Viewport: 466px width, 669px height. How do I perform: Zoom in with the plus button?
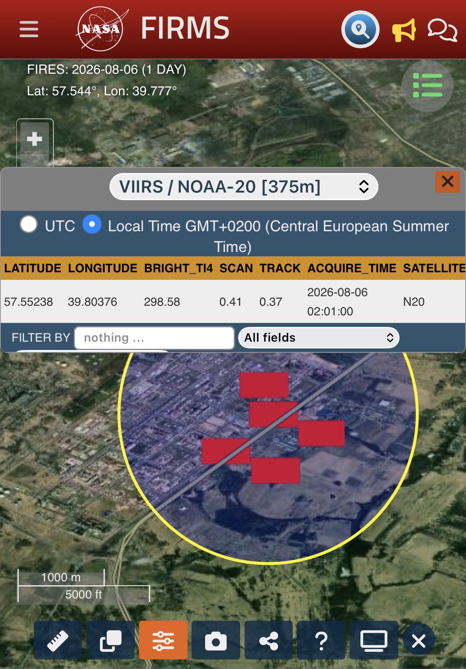coord(34,139)
